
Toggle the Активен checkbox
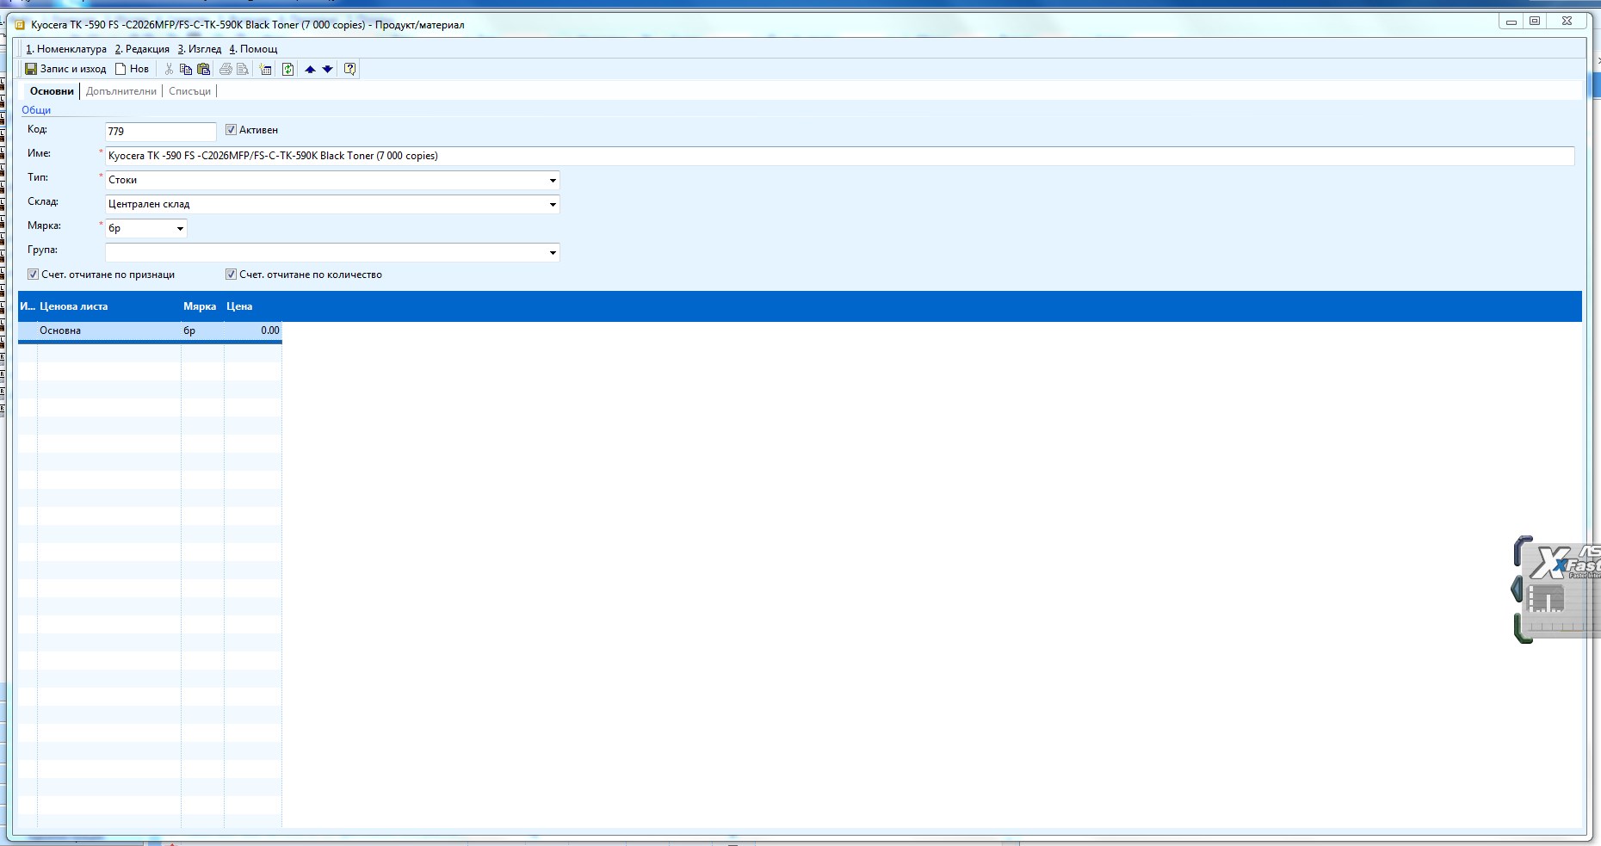231,130
